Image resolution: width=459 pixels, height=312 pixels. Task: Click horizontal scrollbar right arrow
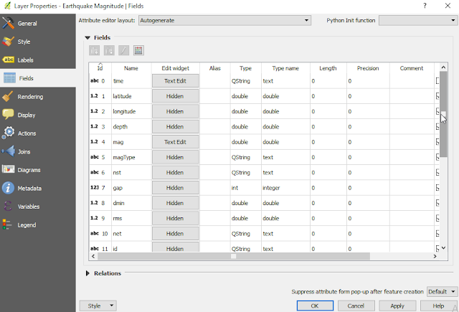(435, 256)
